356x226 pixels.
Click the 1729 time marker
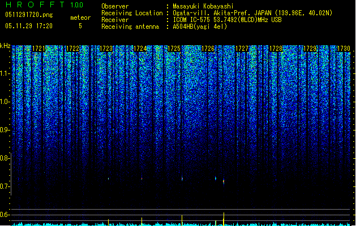(x=310, y=49)
